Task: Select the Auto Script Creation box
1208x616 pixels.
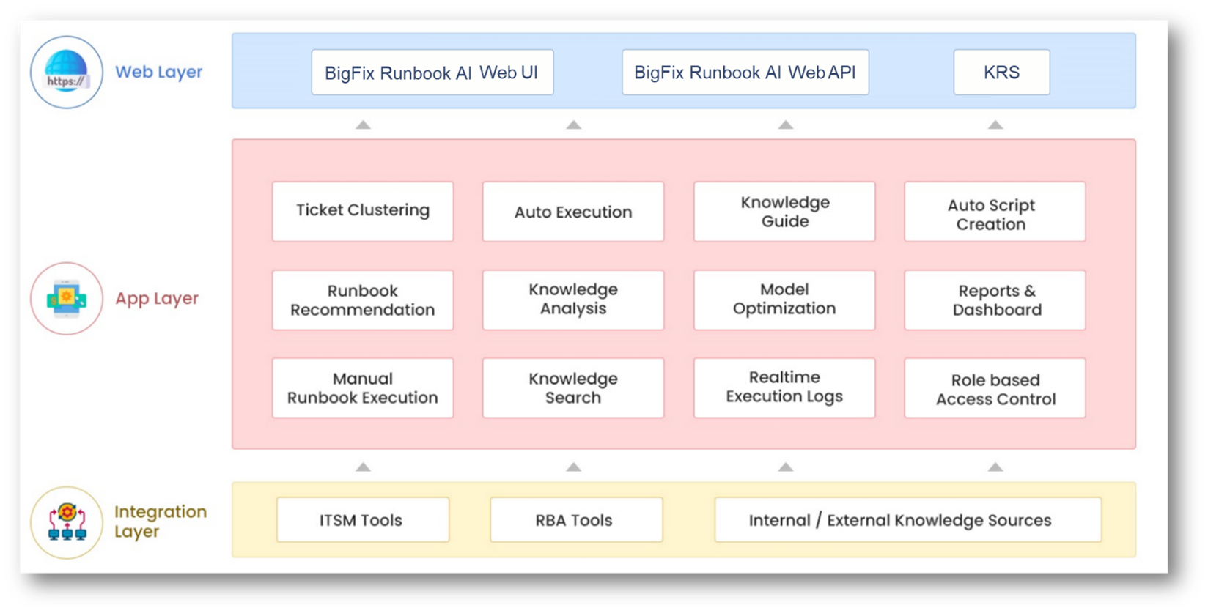Action: coord(995,212)
